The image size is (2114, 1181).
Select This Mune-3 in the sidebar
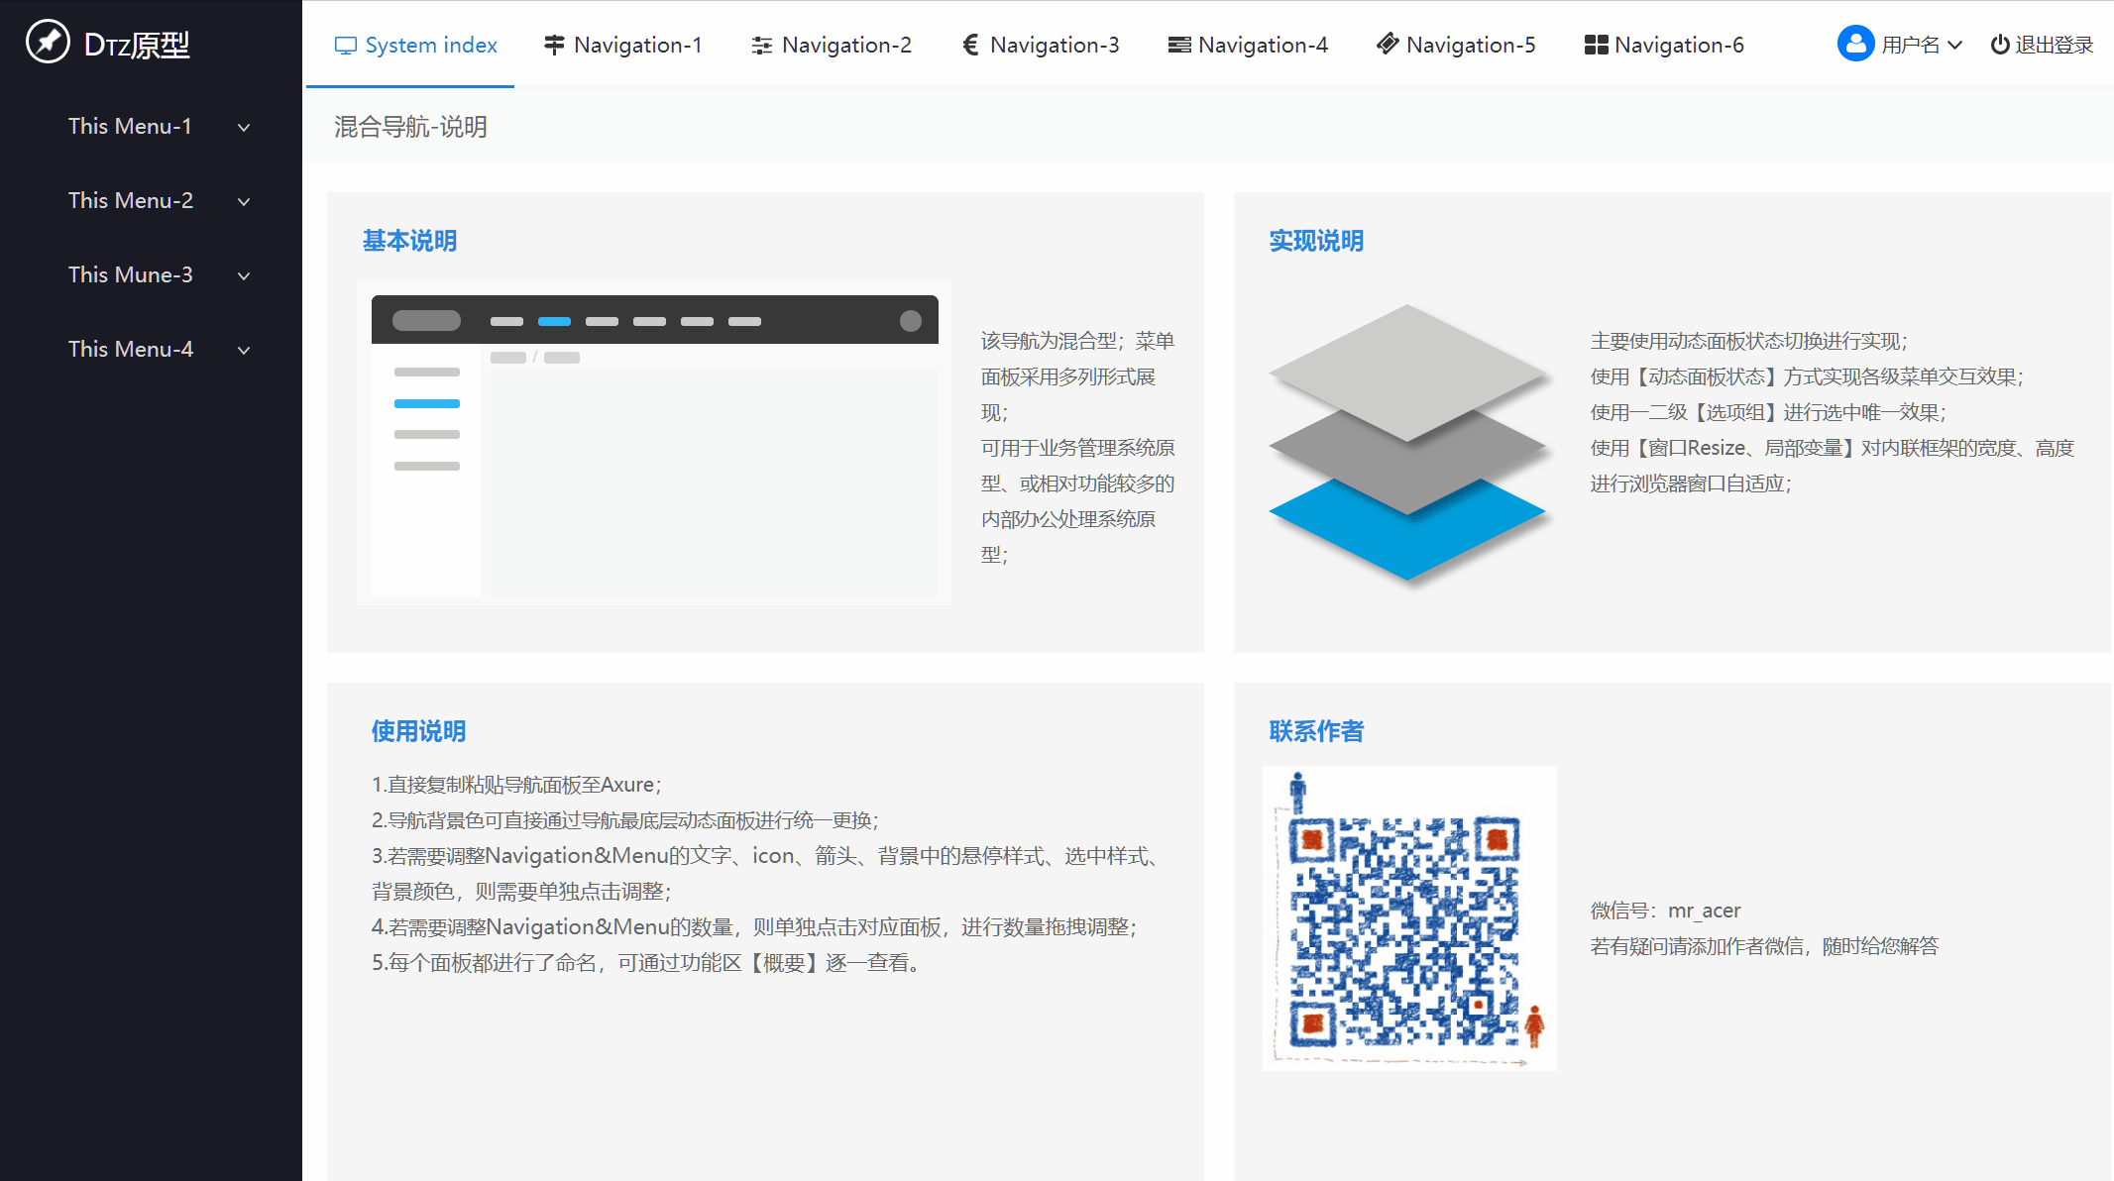point(151,274)
